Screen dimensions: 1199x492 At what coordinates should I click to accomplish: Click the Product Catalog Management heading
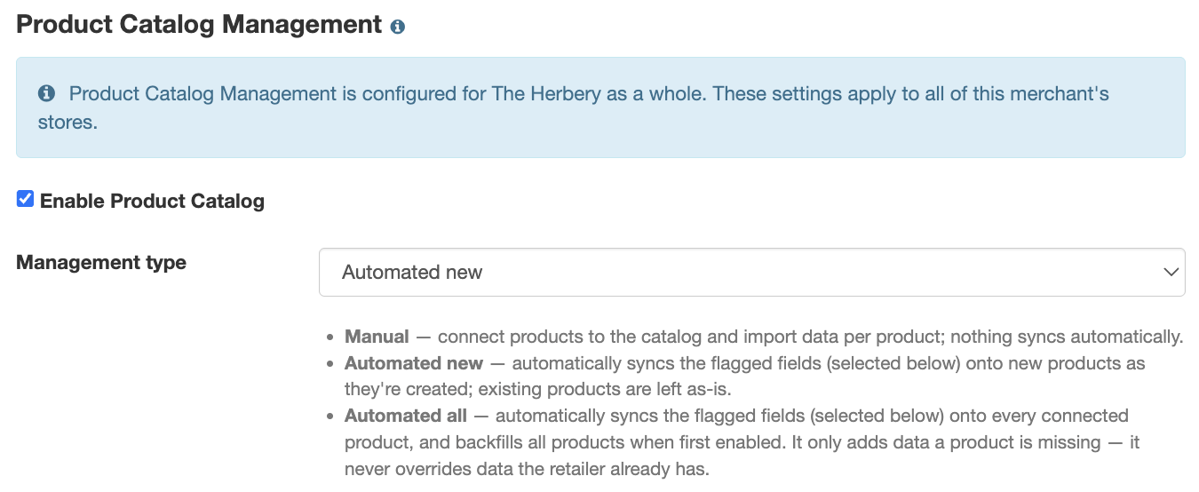[199, 24]
